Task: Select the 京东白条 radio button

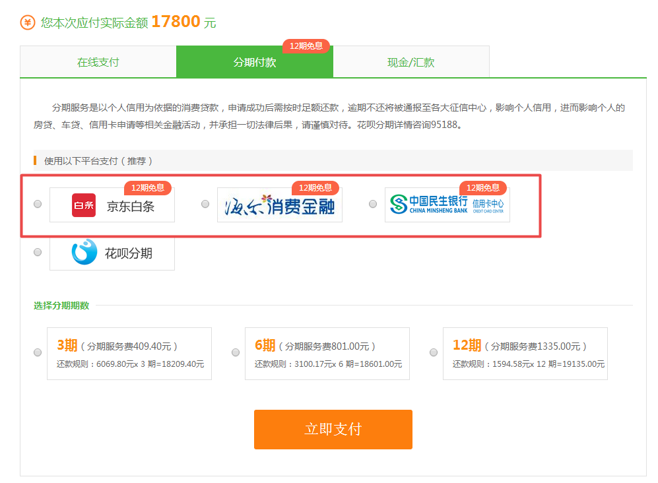Action: click(38, 204)
